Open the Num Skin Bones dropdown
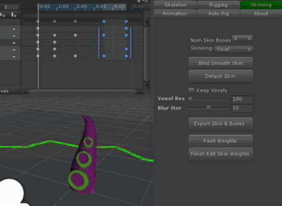The height and width of the screenshot is (206, 282). tap(242, 38)
